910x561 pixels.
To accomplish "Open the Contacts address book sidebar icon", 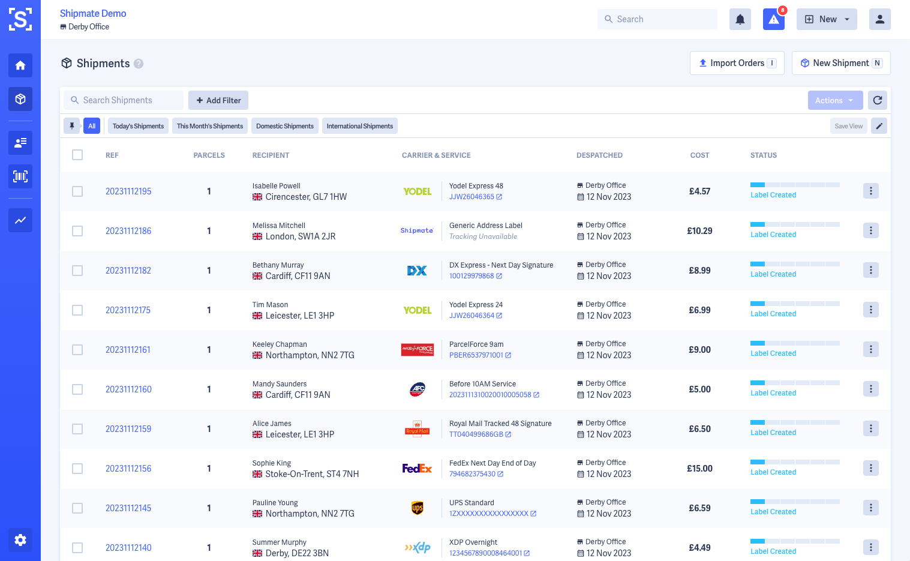I will (x=20, y=143).
